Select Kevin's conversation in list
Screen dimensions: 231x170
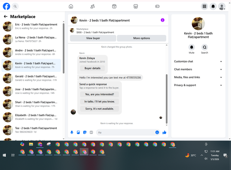pos(31,65)
